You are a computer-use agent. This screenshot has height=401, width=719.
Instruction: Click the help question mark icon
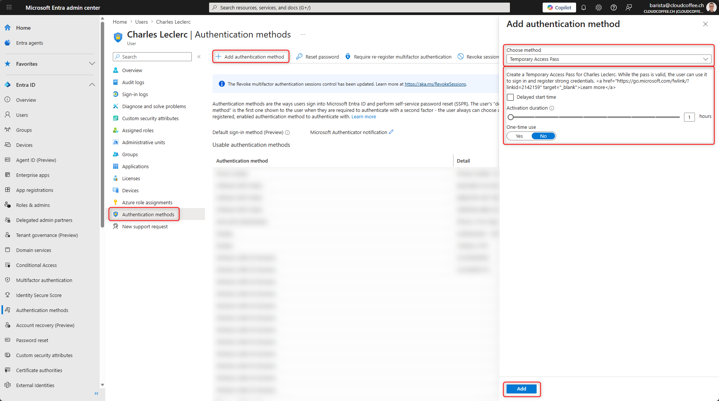614,8
